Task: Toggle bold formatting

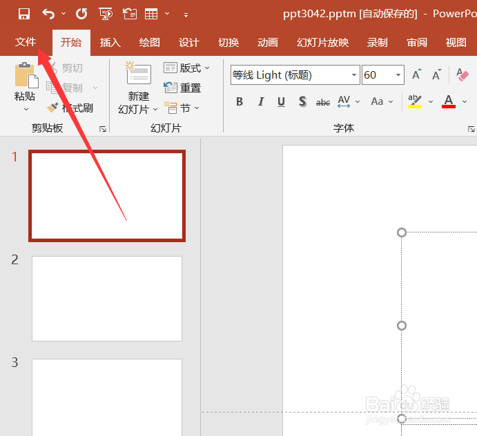Action: pos(240,101)
